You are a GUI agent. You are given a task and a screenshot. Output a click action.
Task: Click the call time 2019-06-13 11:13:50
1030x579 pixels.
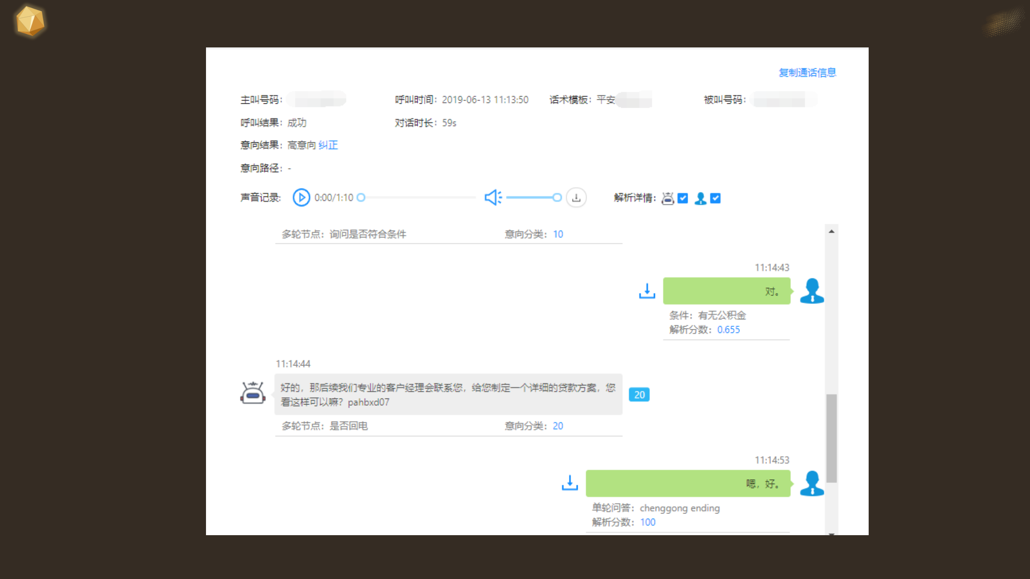485,100
